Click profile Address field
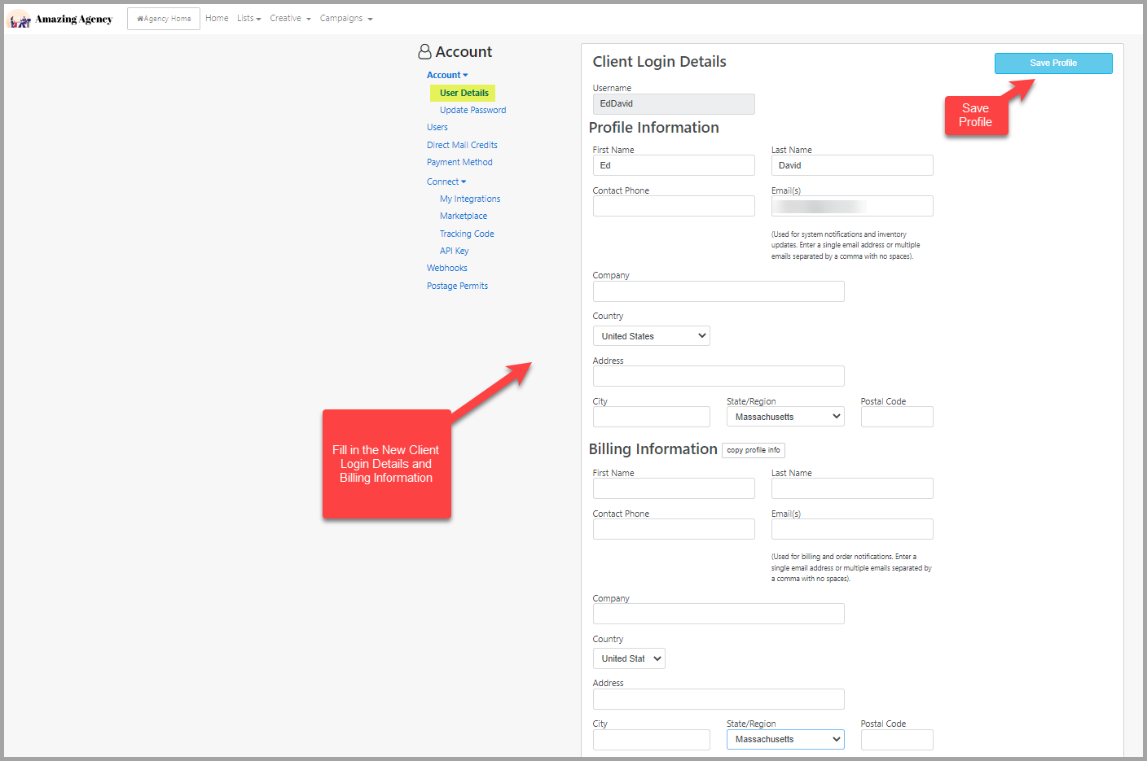Viewport: 1147px width, 761px height. [719, 376]
